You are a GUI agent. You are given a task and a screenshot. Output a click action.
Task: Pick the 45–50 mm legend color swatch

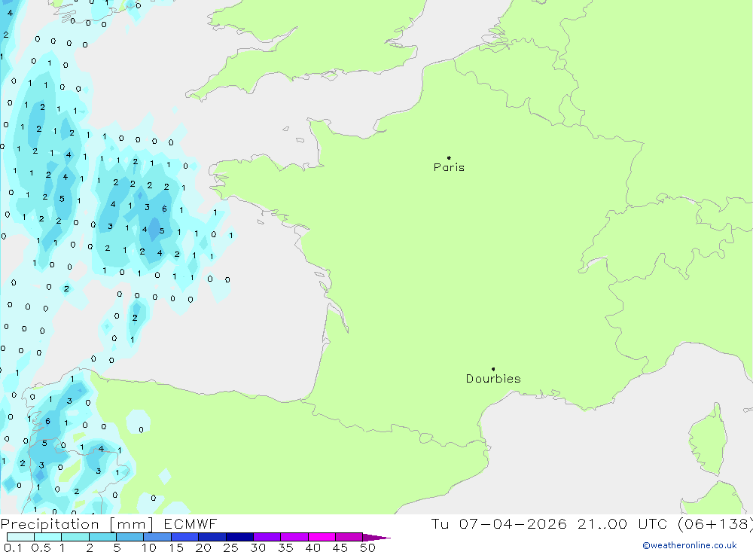[x=349, y=537]
